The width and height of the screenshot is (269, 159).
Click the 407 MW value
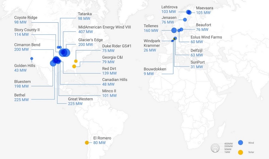point(85,32)
